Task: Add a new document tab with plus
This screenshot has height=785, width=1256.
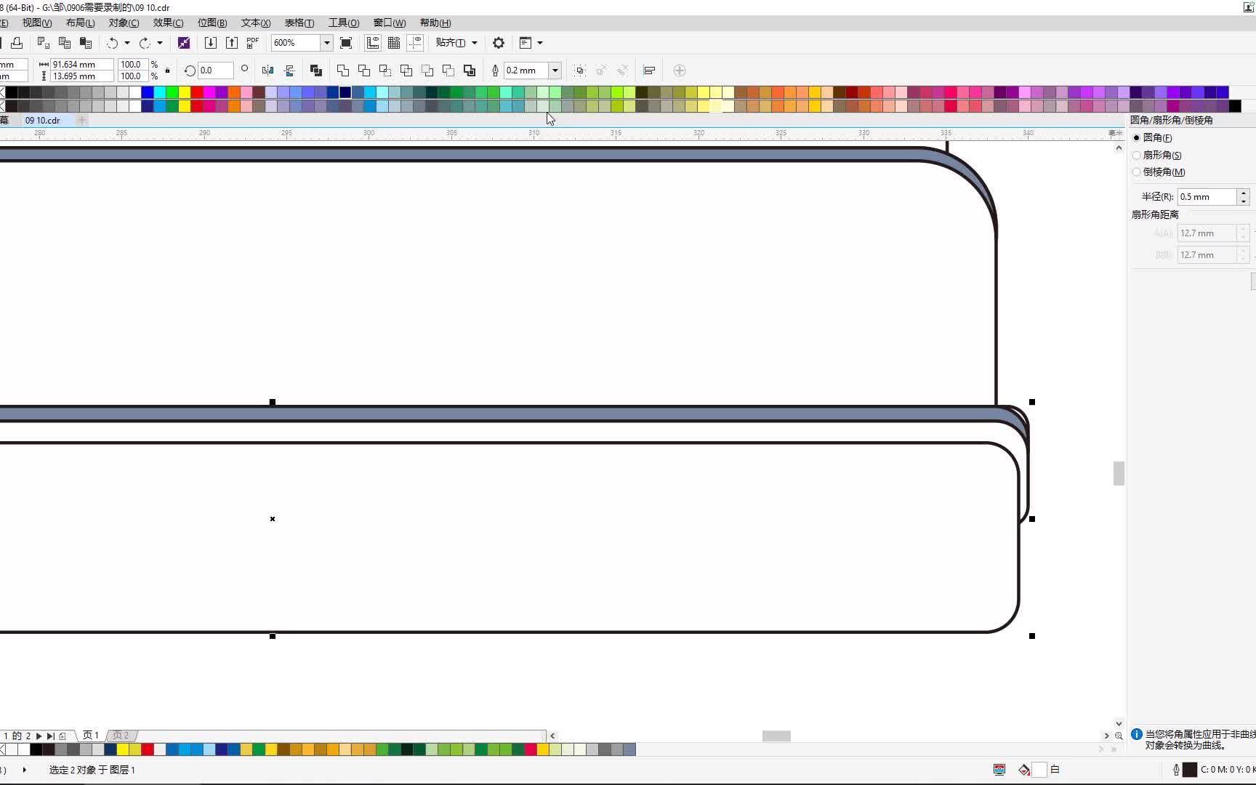Action: [x=82, y=120]
